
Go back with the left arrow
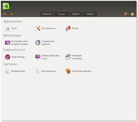[x=5, y=14]
